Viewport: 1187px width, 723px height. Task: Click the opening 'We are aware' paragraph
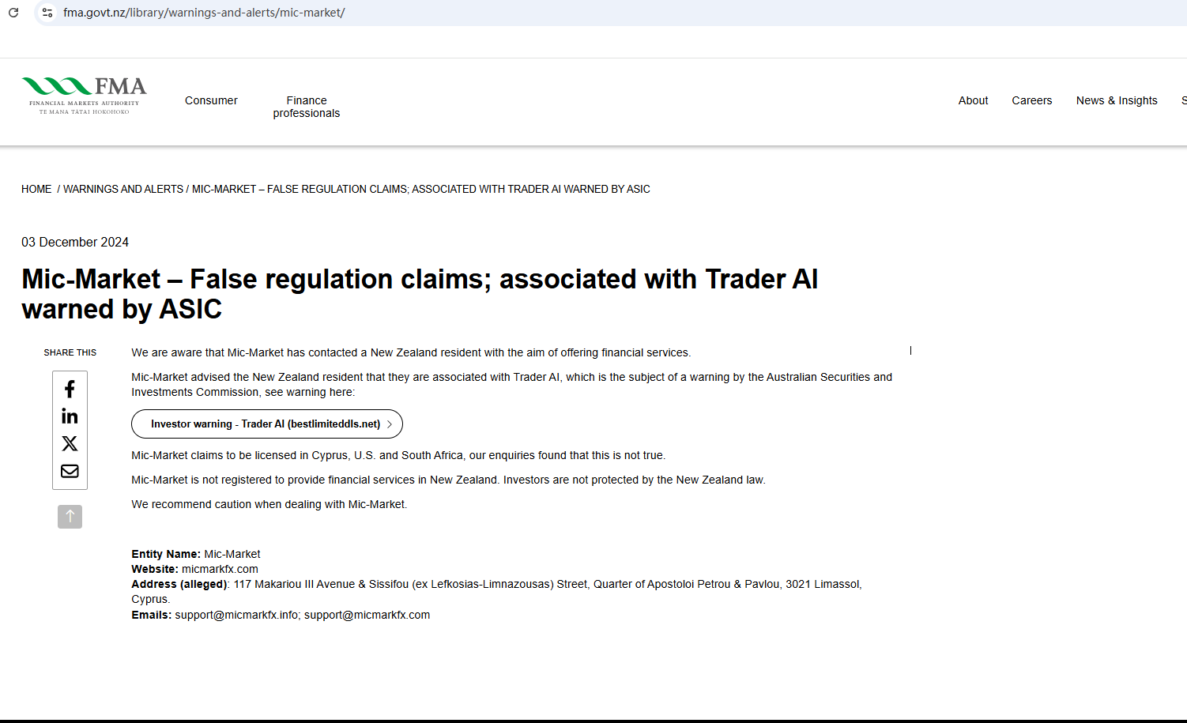[411, 352]
